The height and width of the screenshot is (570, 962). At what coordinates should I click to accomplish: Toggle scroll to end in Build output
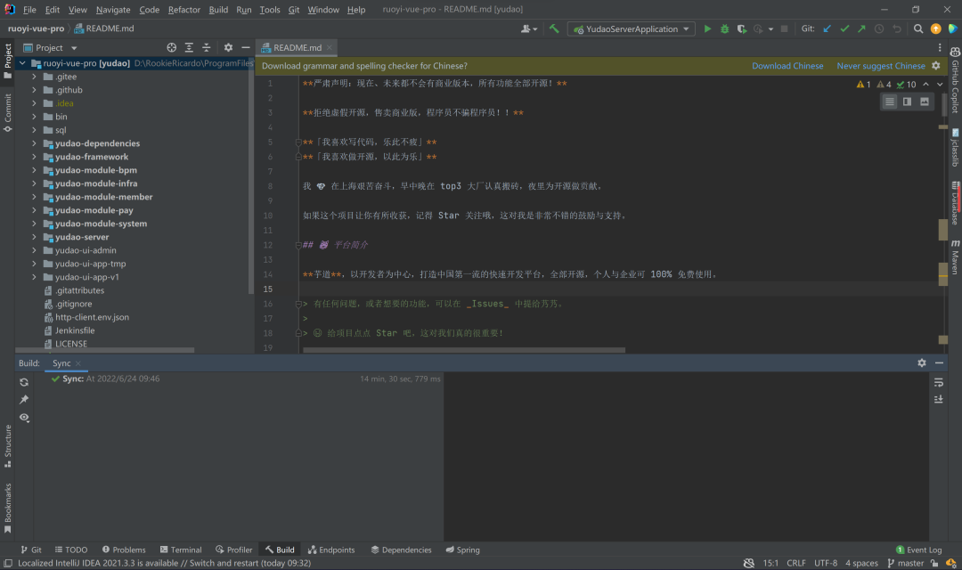point(939,399)
